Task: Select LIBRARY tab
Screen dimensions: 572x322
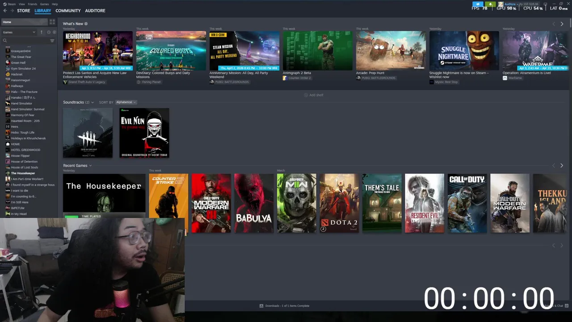Action: coord(43,10)
